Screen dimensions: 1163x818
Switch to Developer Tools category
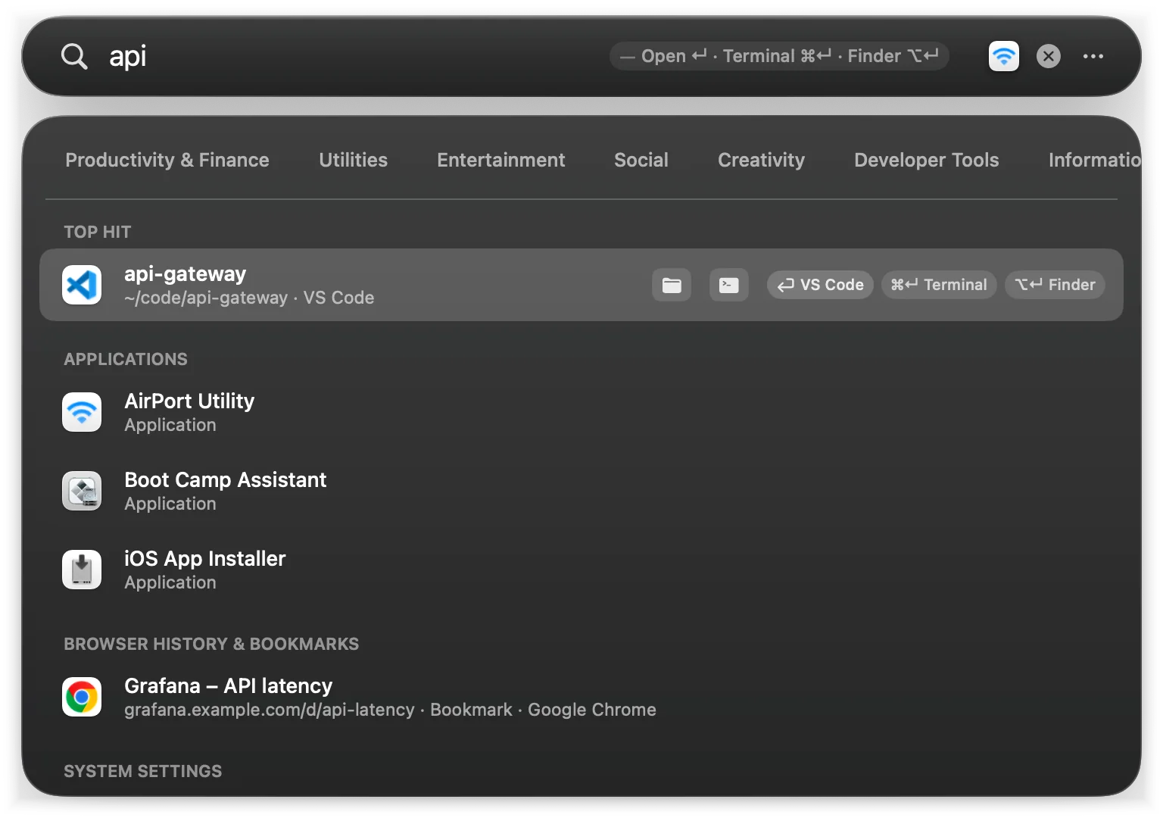927,160
